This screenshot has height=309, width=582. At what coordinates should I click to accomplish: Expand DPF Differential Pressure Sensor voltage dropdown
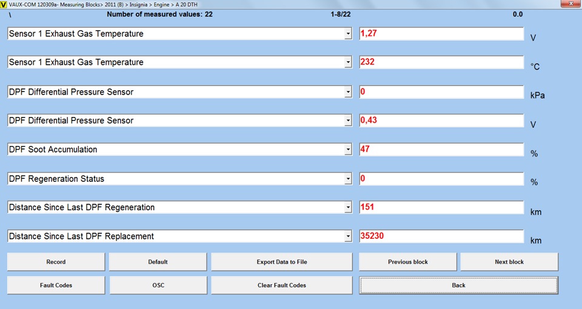(x=348, y=121)
